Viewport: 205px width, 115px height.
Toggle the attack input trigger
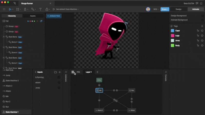click(x=59, y=83)
